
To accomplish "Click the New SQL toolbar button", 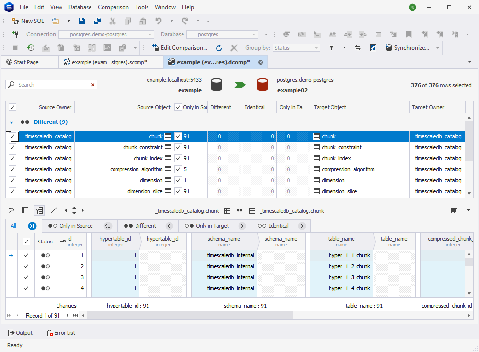I will pyautogui.click(x=28, y=21).
